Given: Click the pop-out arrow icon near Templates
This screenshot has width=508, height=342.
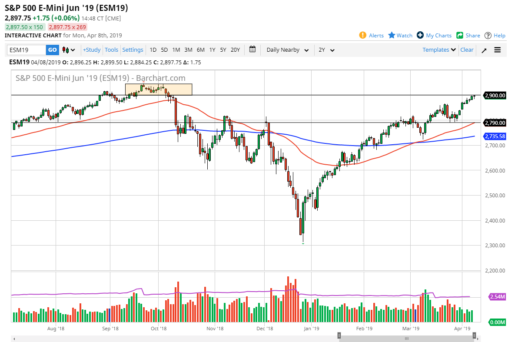Looking at the screenshot, I should (x=484, y=50).
